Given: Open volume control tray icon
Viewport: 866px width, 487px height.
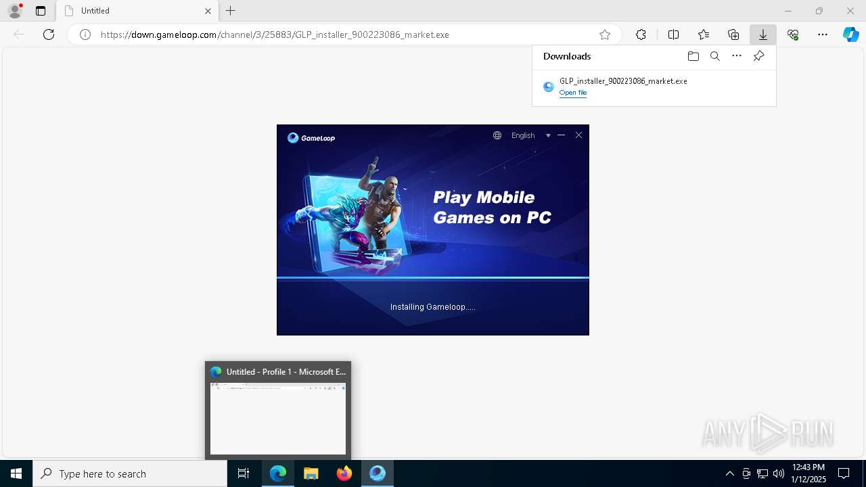Looking at the screenshot, I should [779, 473].
